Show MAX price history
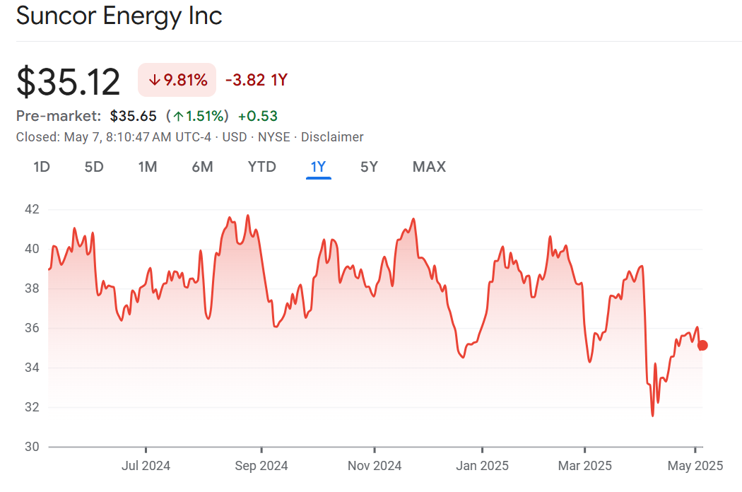742x492 pixels. 429,167
